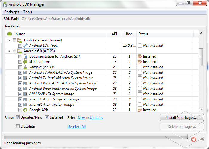Click the Status column header
Screen dimensions: 209x149
[x=165, y=34]
